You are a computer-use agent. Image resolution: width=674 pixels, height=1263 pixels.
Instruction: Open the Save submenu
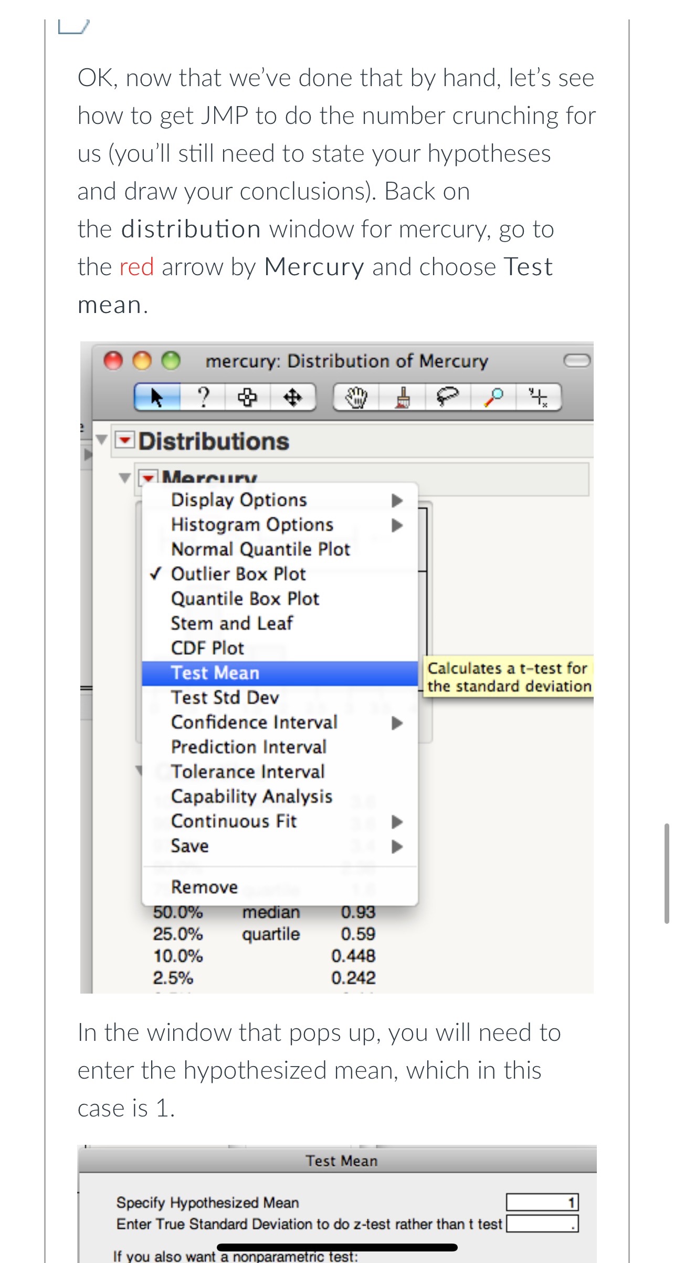point(280,846)
